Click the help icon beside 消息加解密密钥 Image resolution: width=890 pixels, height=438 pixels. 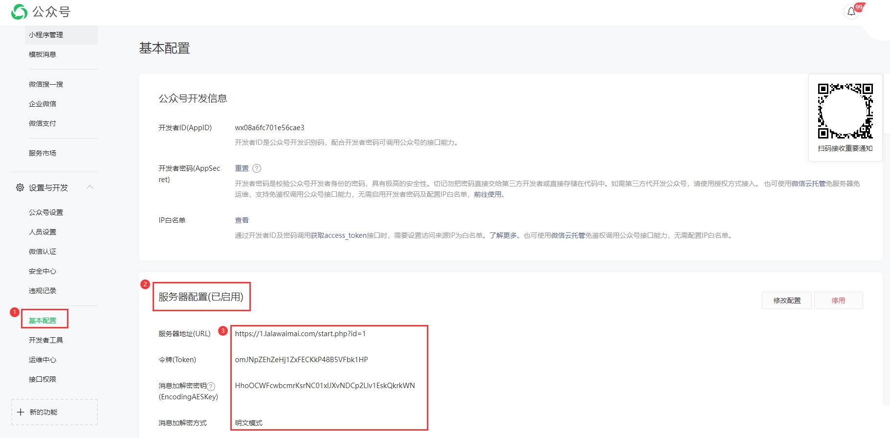pyautogui.click(x=211, y=386)
